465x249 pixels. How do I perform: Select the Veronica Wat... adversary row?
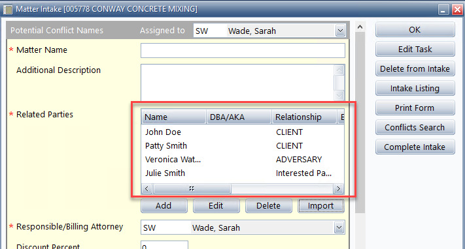pos(243,160)
